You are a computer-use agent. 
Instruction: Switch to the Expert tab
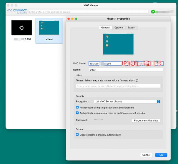coord(131,28)
